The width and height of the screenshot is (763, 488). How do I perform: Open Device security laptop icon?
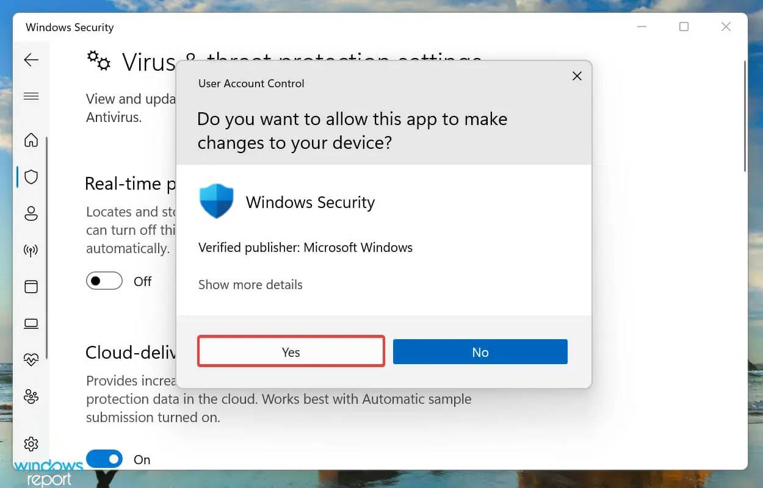click(31, 323)
